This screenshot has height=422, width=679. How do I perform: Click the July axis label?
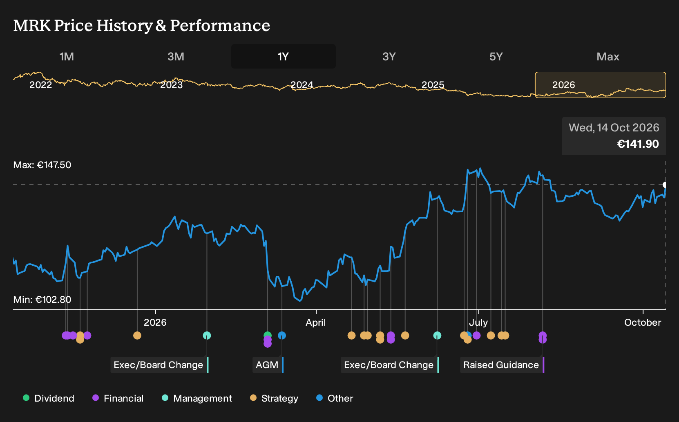click(478, 322)
